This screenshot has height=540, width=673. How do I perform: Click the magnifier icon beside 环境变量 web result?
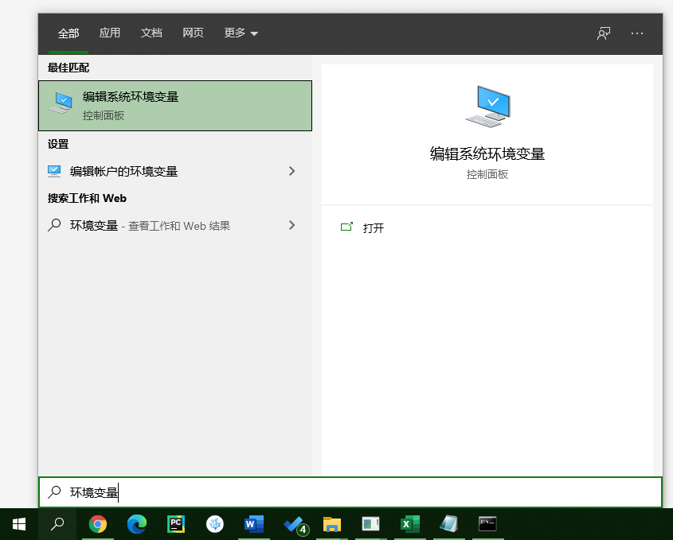(x=54, y=225)
